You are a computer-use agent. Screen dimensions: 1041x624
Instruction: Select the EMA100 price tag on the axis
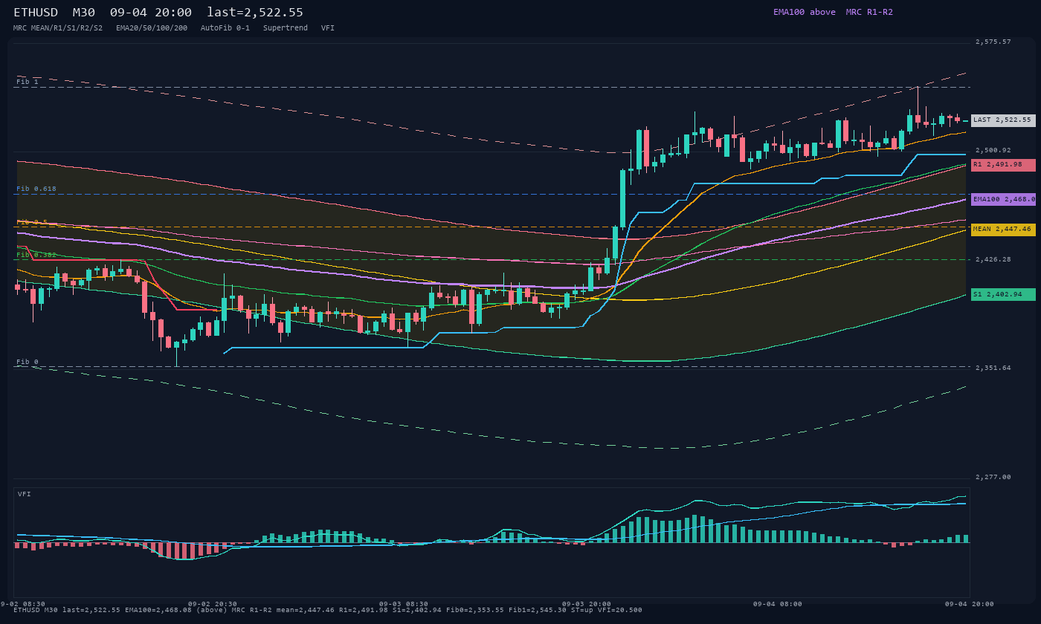click(1003, 199)
